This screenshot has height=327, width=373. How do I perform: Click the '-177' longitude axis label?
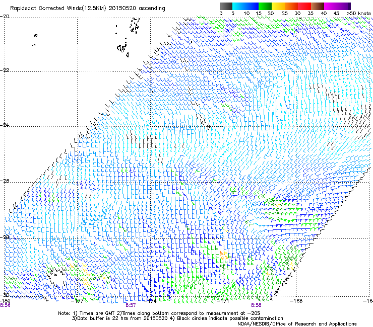click(x=77, y=301)
